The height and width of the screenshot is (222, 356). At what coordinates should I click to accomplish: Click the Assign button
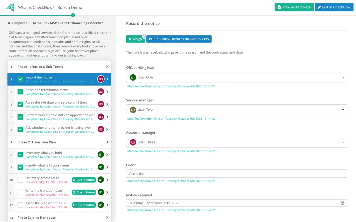tap(135, 39)
